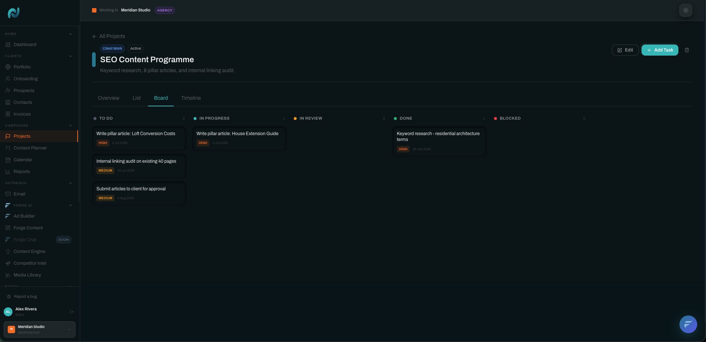
Task: Click the Active status badge
Action: point(135,49)
